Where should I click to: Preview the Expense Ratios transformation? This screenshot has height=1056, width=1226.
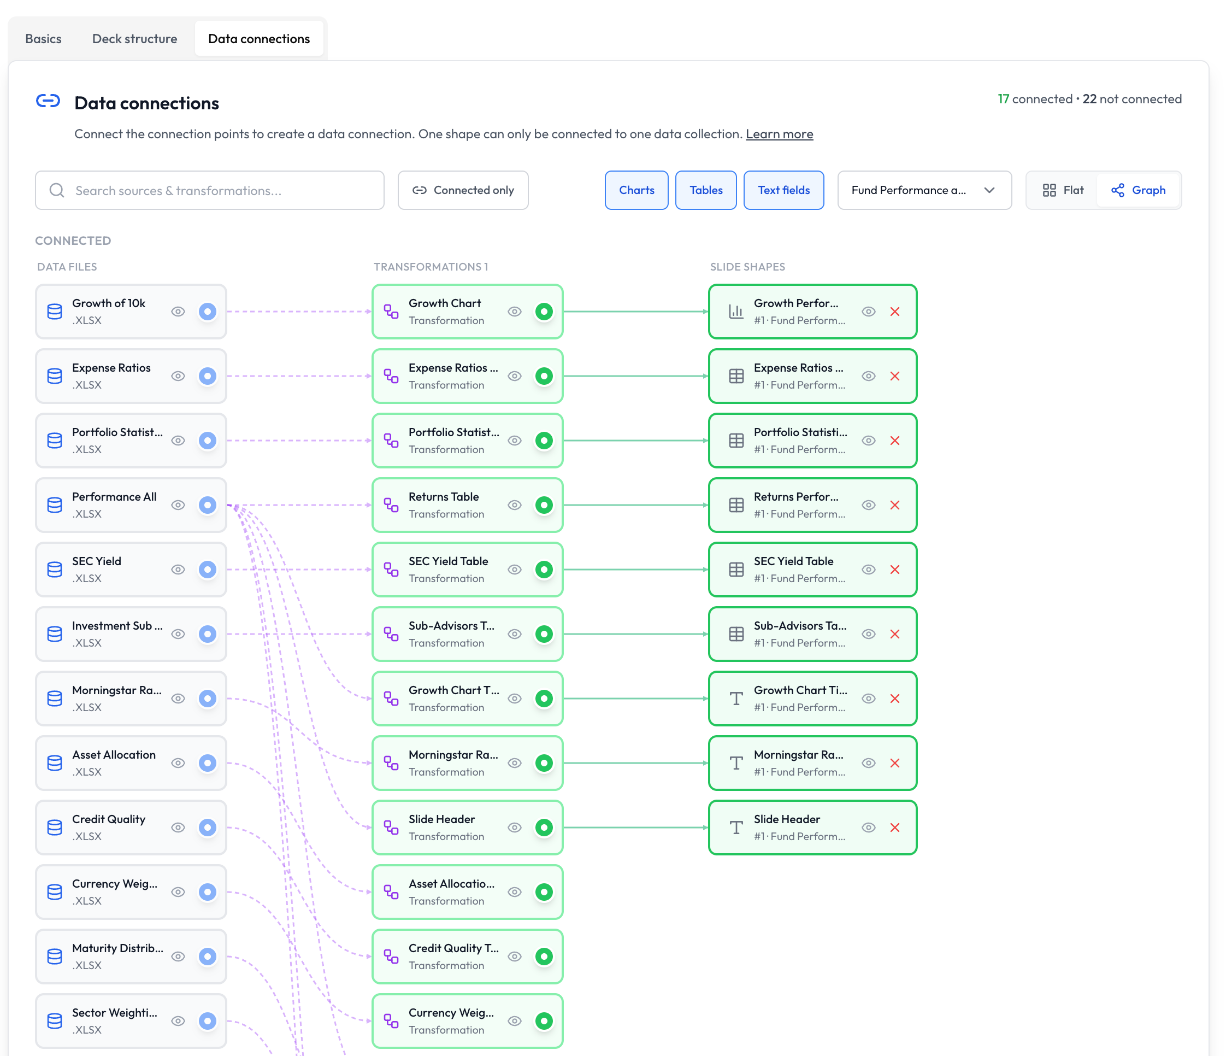pos(515,376)
